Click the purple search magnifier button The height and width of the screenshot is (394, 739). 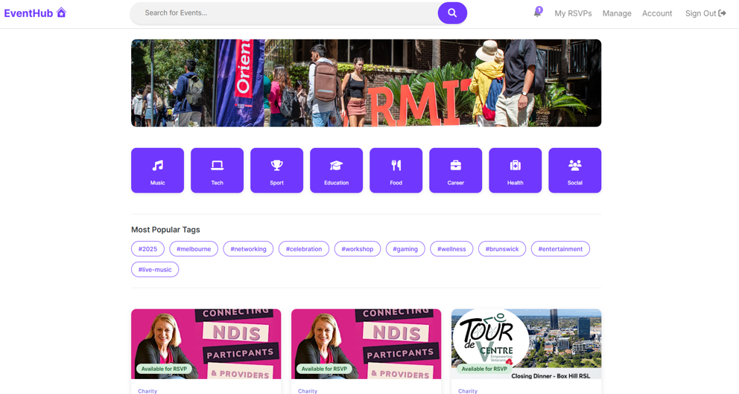pos(452,13)
